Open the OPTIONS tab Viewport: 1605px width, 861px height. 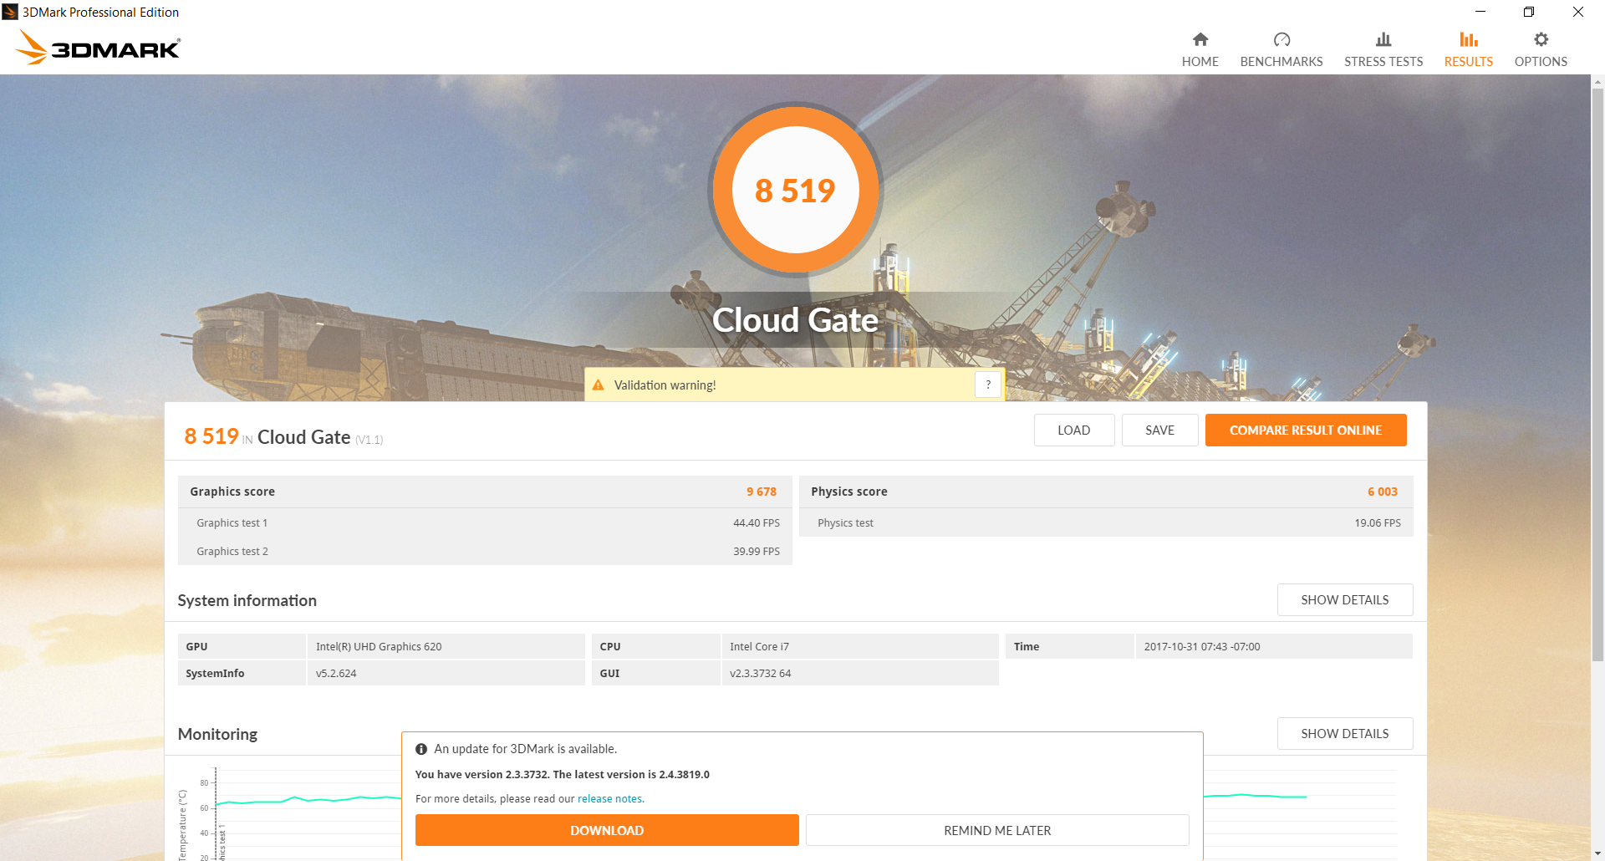coord(1541,50)
